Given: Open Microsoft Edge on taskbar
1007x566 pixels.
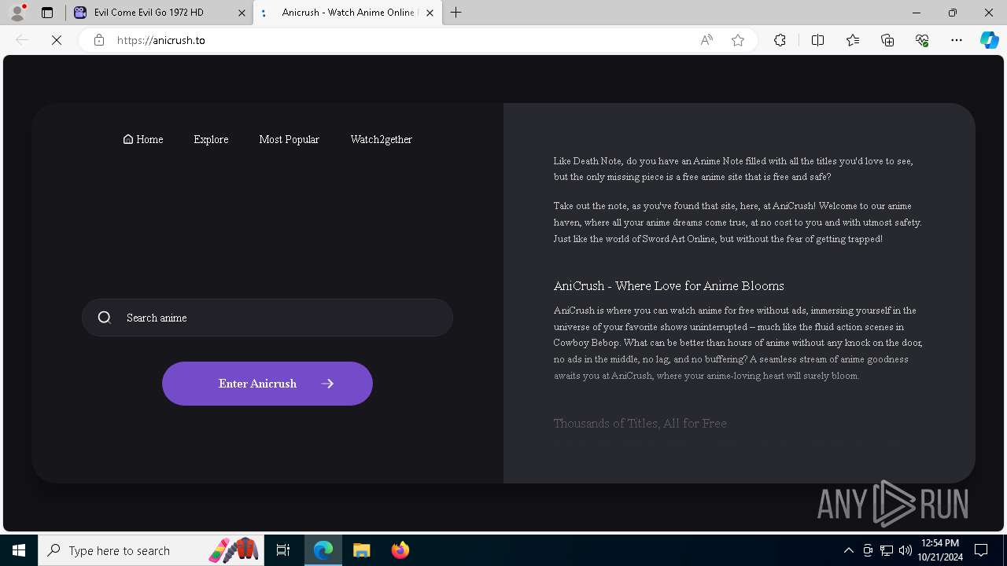Looking at the screenshot, I should (x=323, y=550).
